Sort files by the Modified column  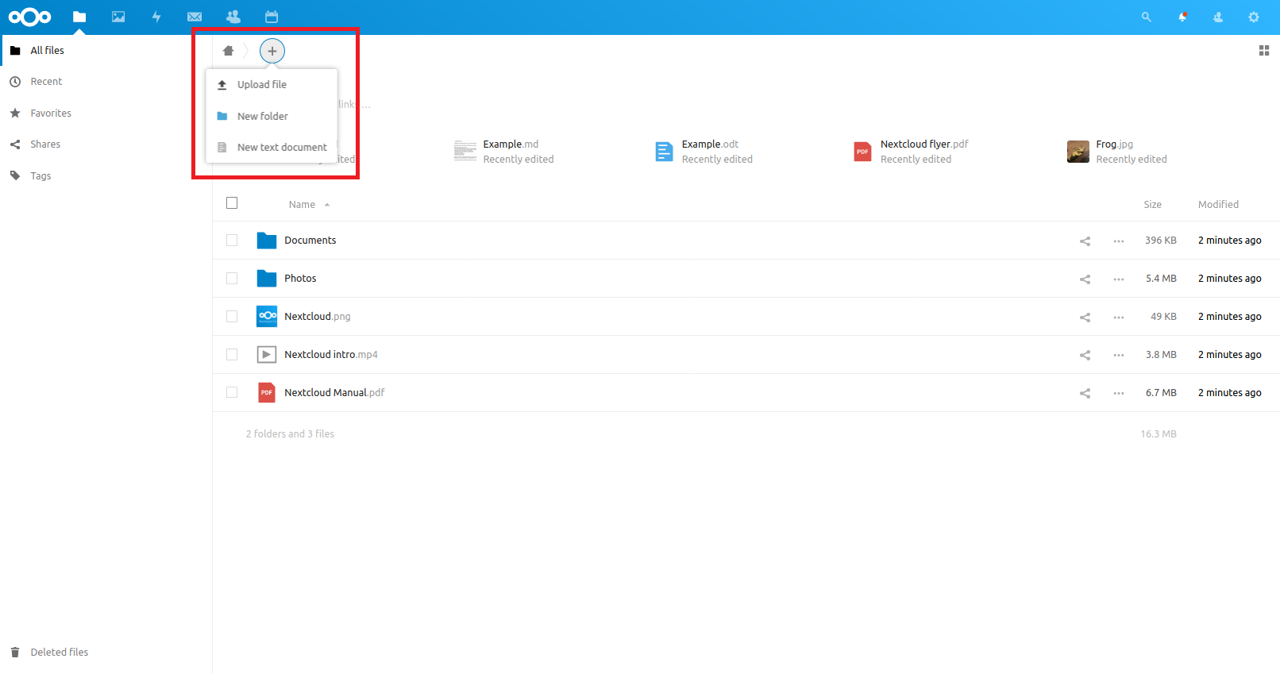point(1218,204)
